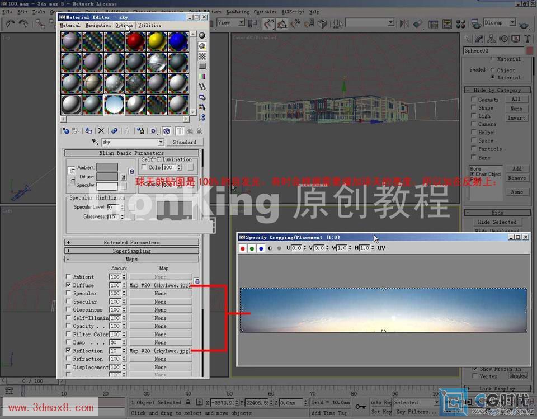Image resolution: width=537 pixels, height=419 pixels.
Task: Click the Mirror Selected Objects icon
Action: coord(404,23)
